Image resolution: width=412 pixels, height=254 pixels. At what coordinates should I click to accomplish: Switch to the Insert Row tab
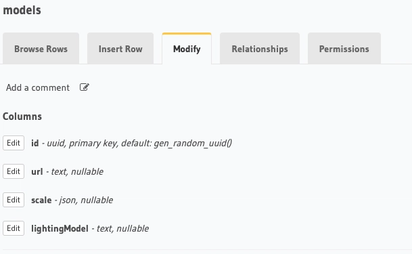point(120,49)
